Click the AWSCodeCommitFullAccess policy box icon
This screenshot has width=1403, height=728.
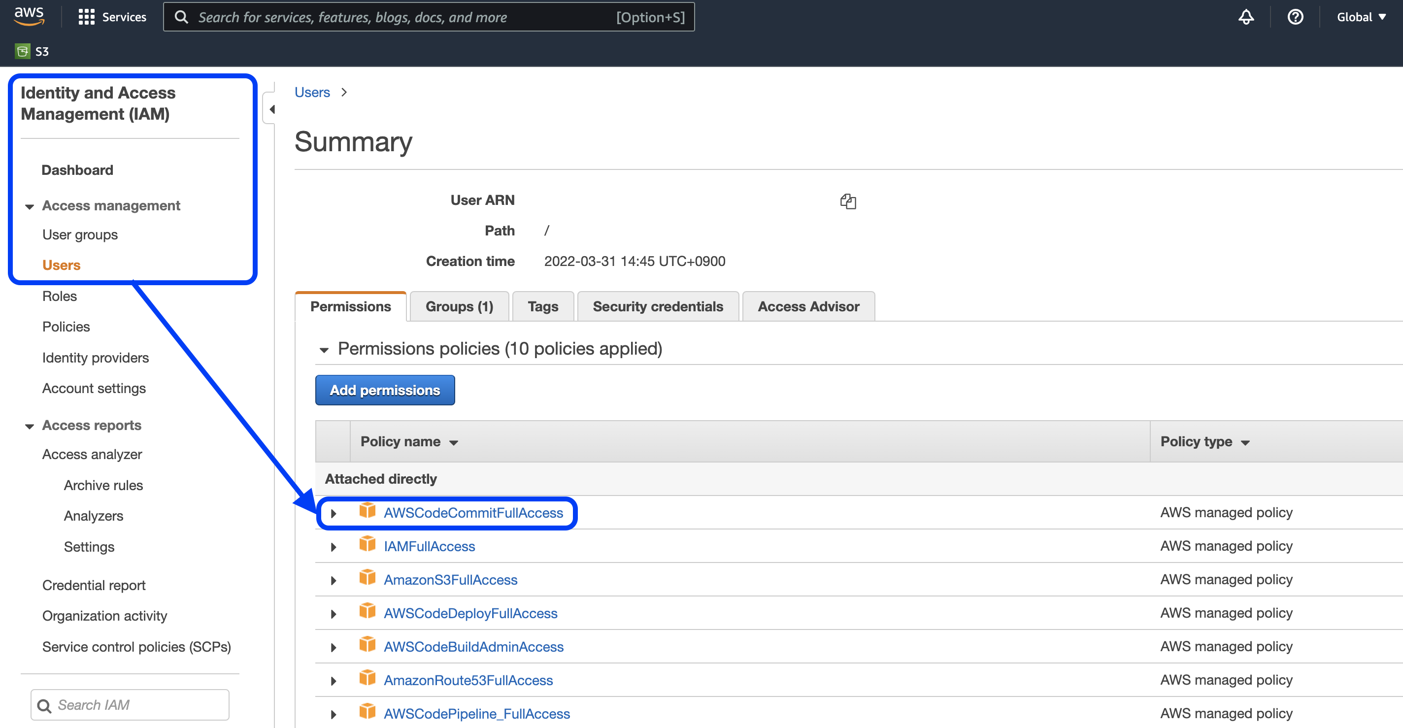pyautogui.click(x=367, y=511)
